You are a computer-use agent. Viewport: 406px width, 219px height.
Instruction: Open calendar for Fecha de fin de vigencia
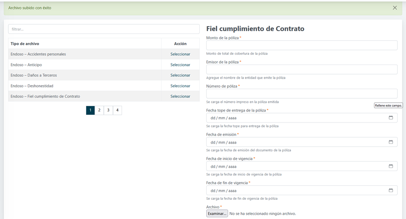pyautogui.click(x=391, y=191)
